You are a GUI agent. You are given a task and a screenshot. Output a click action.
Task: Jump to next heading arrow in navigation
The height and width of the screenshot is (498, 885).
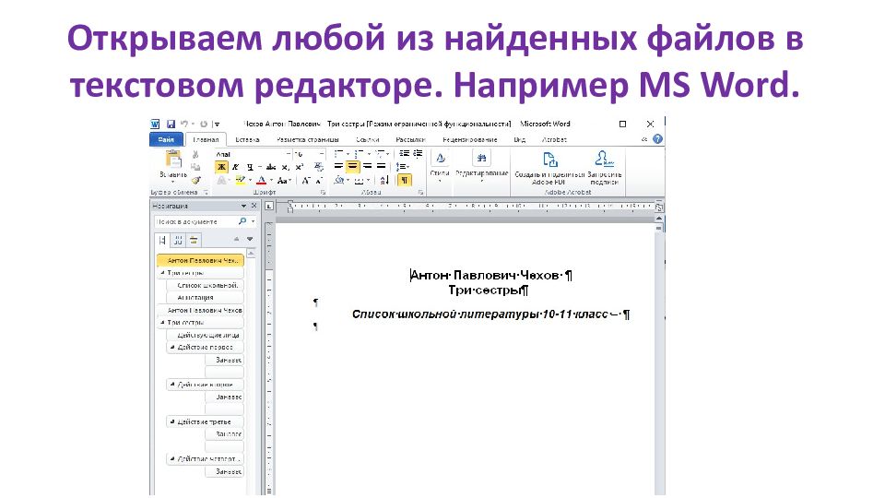click(x=250, y=240)
